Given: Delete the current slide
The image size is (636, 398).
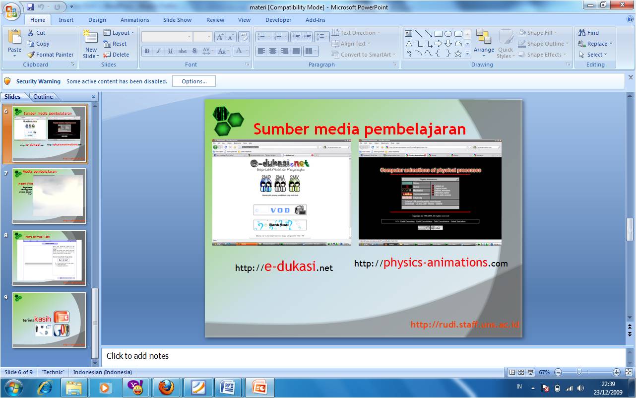Looking at the screenshot, I should [116, 55].
